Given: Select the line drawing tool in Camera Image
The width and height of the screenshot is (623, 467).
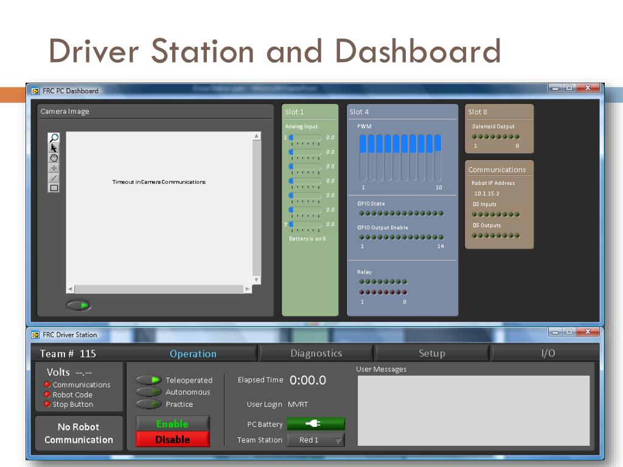Looking at the screenshot, I should click(x=54, y=178).
